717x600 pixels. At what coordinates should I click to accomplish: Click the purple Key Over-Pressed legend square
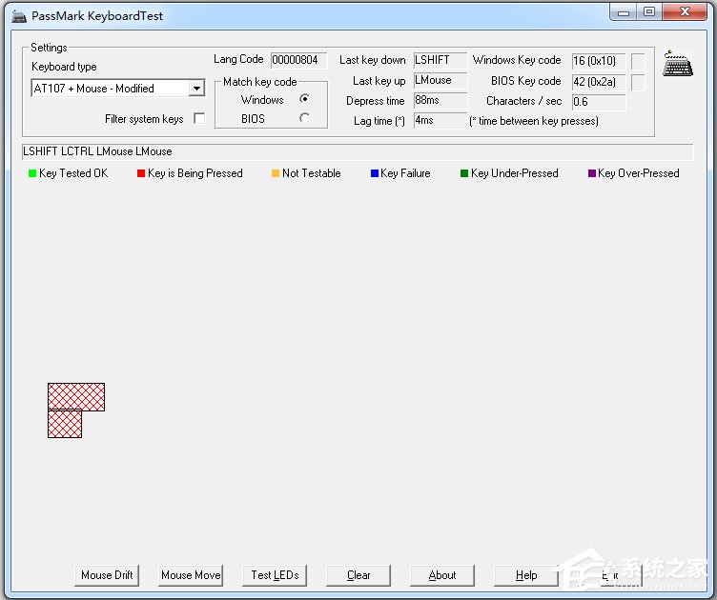[x=591, y=173]
